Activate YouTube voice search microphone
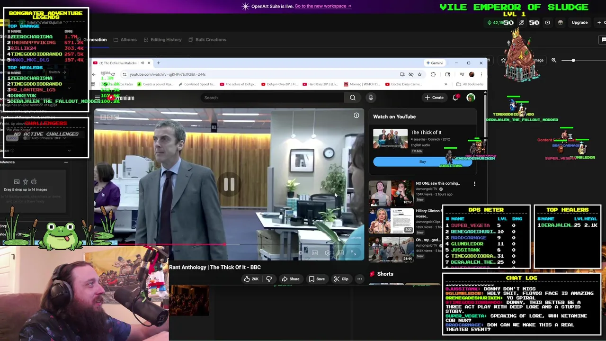This screenshot has height=341, width=606. coord(371,98)
